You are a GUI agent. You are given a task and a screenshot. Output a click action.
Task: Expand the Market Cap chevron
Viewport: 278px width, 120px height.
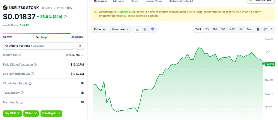click(x=82, y=55)
